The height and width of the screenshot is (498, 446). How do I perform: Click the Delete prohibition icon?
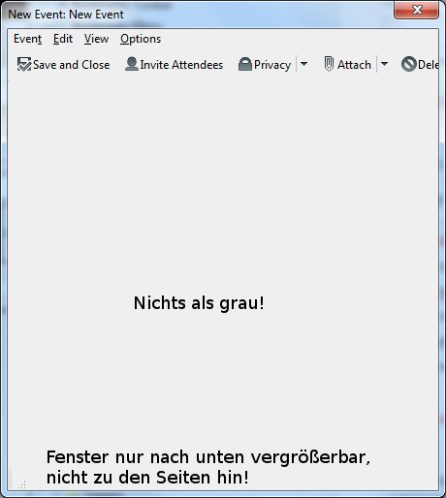point(409,64)
